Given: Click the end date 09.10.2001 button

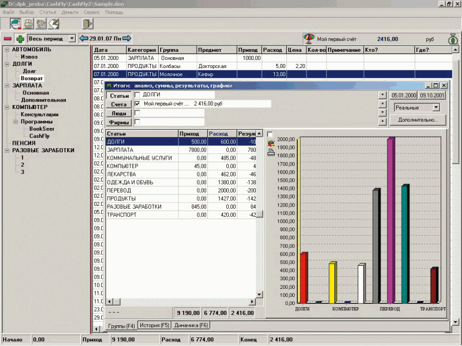Looking at the screenshot, I should (432, 96).
